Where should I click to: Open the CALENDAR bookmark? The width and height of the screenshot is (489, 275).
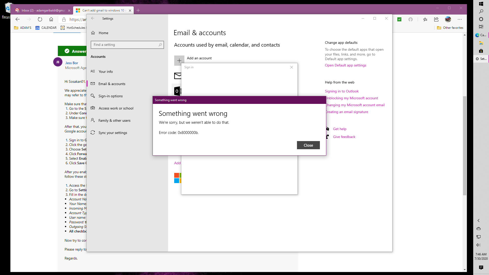[x=46, y=28]
